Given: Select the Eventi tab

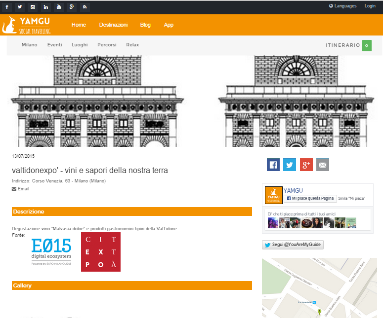Looking at the screenshot, I should point(54,45).
